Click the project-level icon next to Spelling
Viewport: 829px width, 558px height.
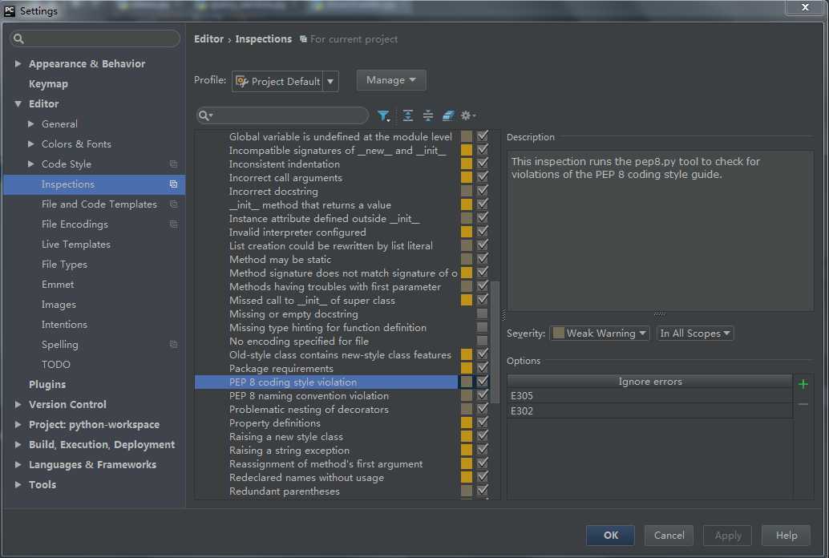point(173,344)
